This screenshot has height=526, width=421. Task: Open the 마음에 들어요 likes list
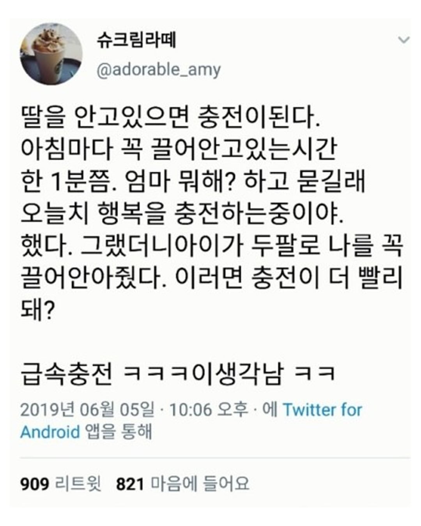click(x=200, y=484)
